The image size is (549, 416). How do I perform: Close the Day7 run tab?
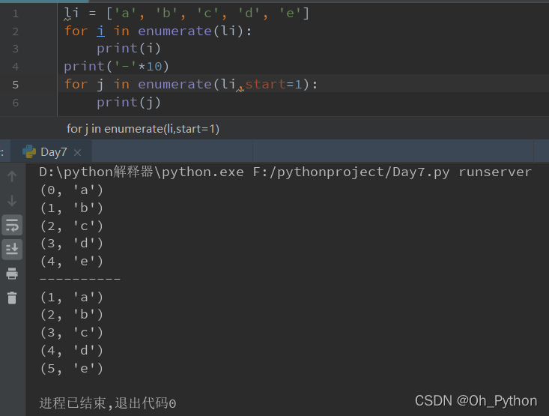click(x=77, y=152)
